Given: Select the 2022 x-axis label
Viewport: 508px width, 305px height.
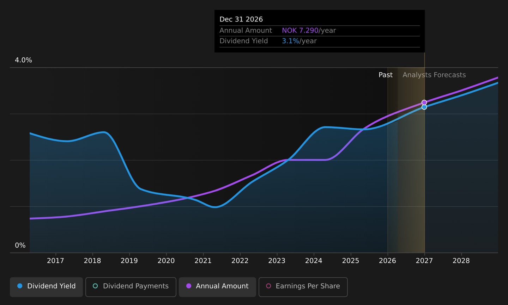Looking at the screenshot, I should pyautogui.click(x=240, y=261).
